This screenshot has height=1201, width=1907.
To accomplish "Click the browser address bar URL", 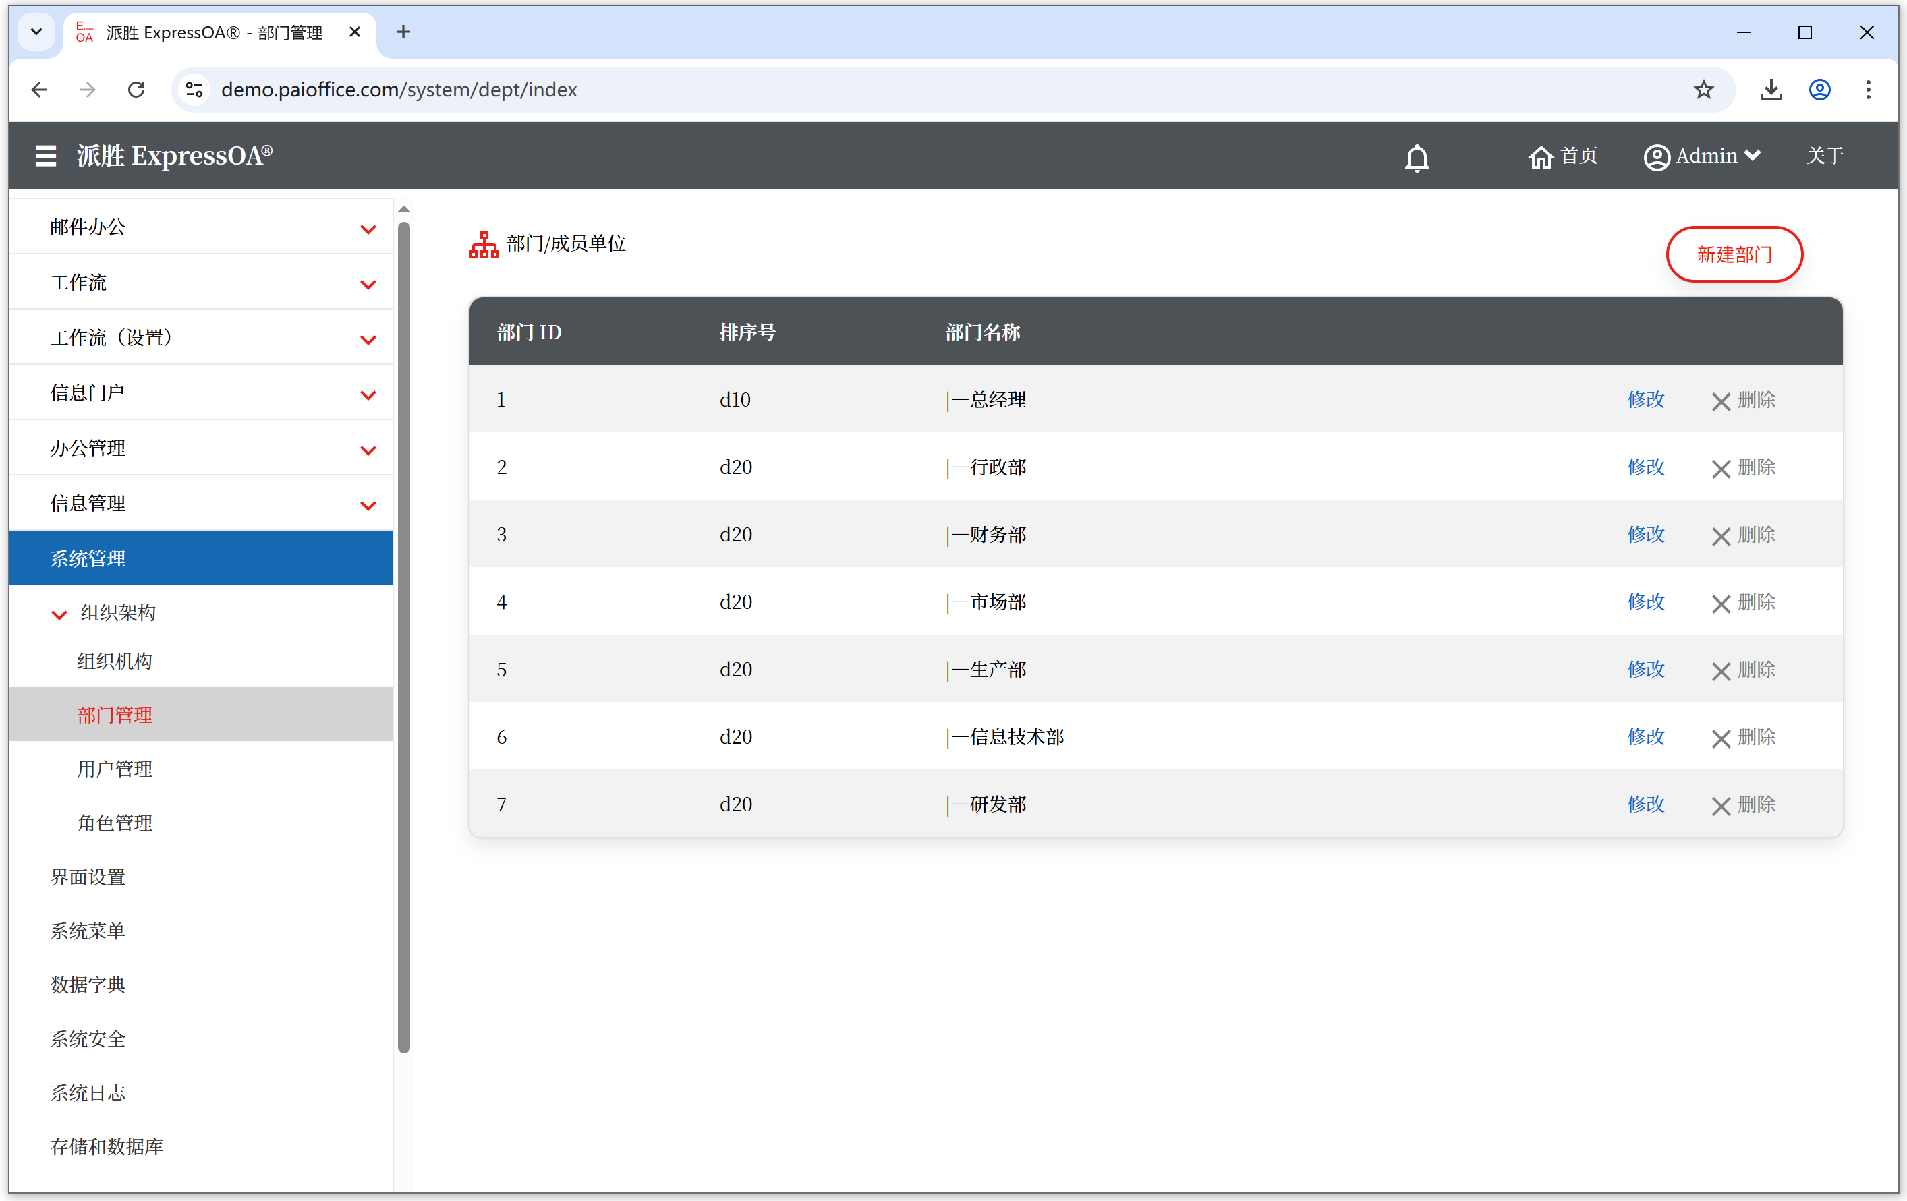I will [399, 90].
